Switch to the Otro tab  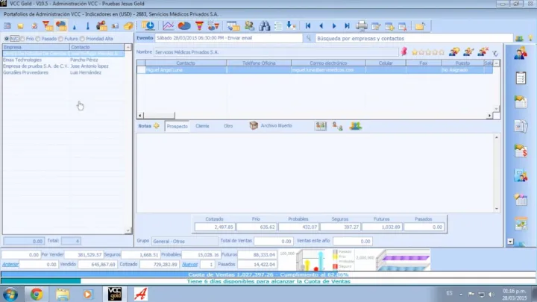click(x=228, y=126)
